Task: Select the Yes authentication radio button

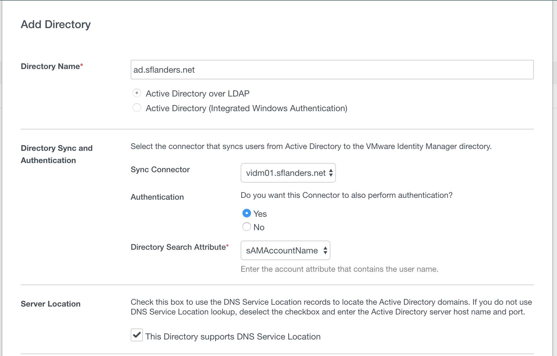Action: click(x=246, y=213)
